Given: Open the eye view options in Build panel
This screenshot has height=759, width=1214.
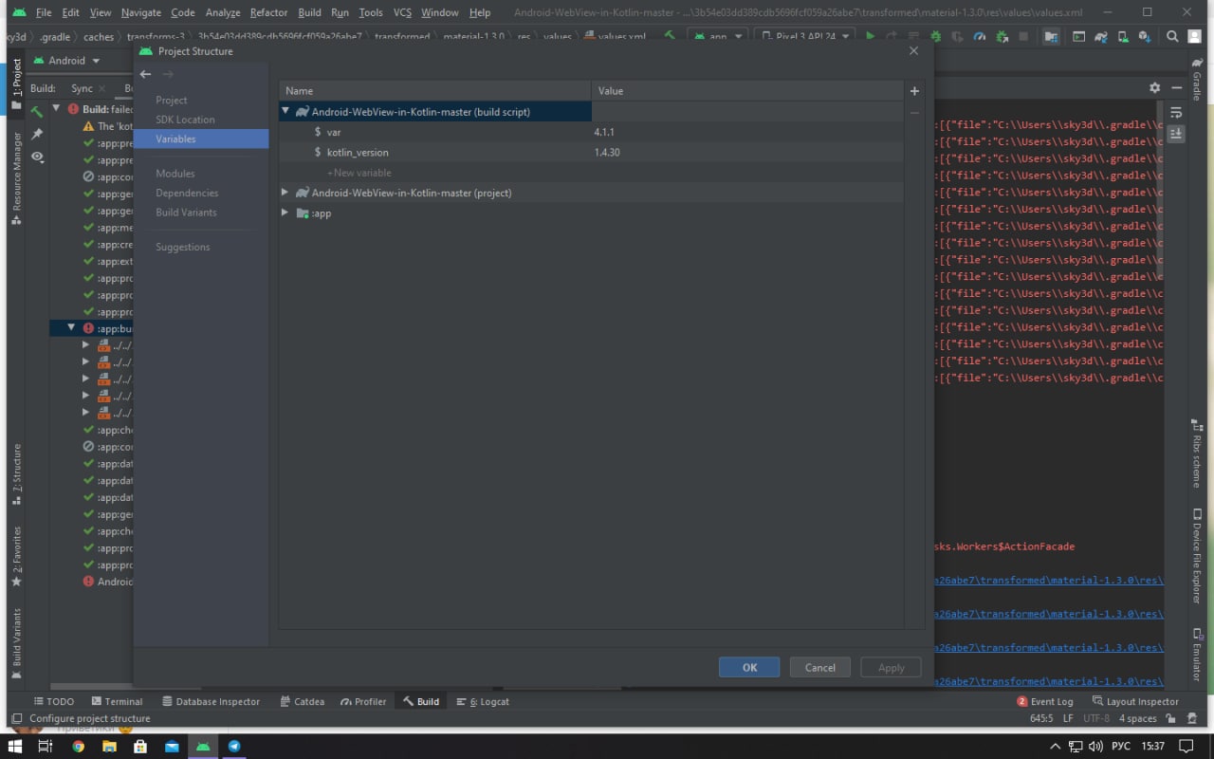Looking at the screenshot, I should 37,157.
